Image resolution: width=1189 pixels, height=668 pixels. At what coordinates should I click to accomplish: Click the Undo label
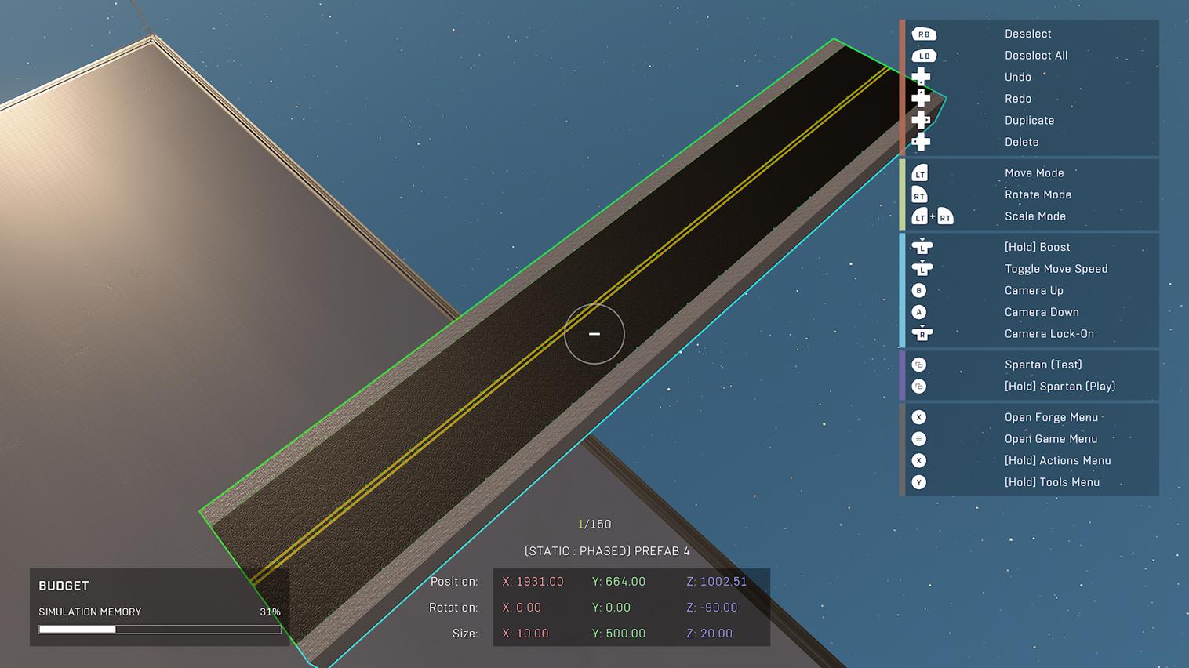tap(1018, 77)
